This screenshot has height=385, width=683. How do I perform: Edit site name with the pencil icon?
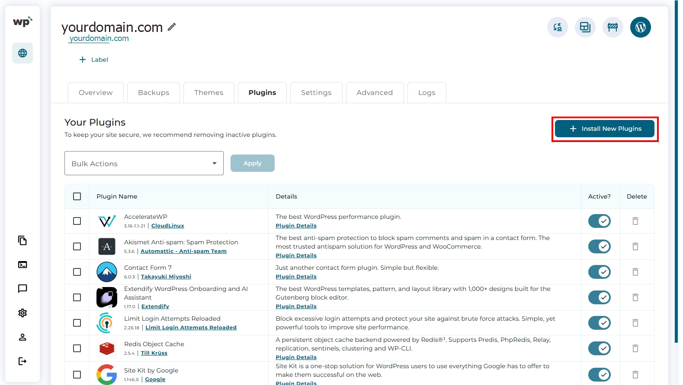click(172, 27)
